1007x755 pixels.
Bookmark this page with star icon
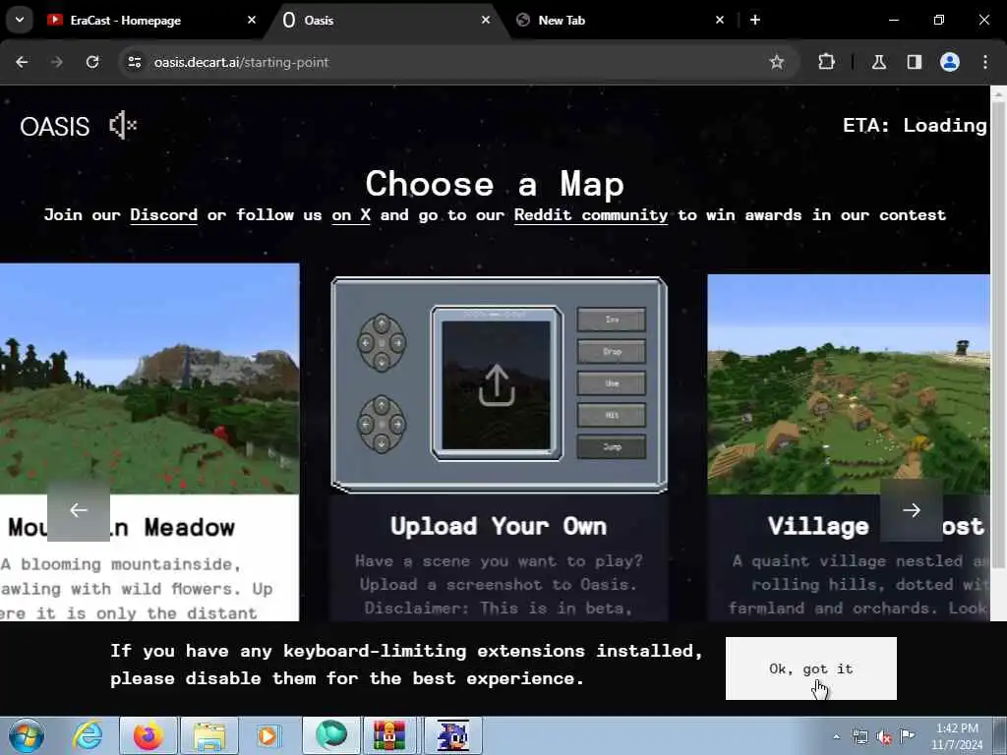[777, 62]
